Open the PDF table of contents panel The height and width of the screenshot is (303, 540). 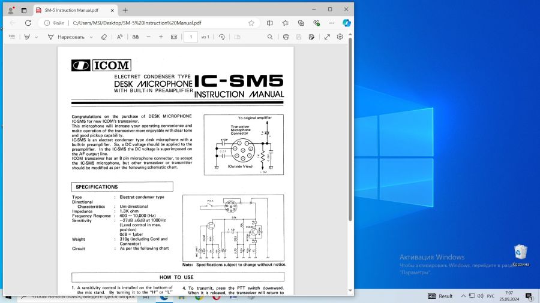pos(11,37)
